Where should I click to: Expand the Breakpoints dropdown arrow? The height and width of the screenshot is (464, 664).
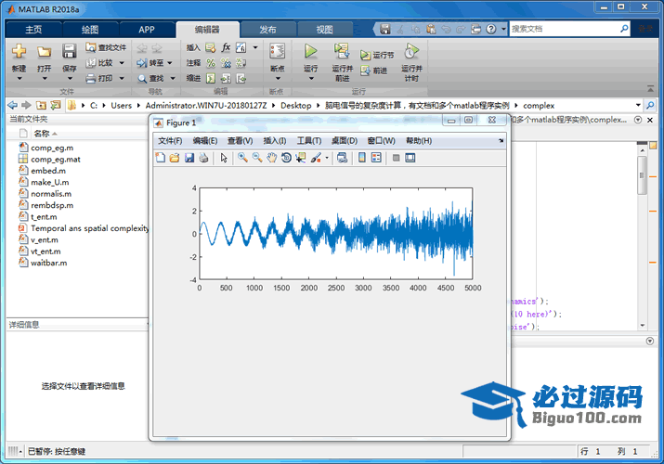(x=278, y=78)
